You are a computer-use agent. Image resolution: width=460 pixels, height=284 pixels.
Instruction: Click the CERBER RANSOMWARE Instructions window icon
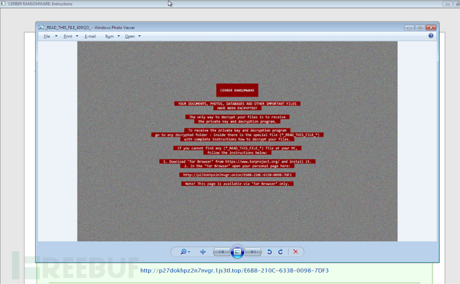(x=3, y=3)
